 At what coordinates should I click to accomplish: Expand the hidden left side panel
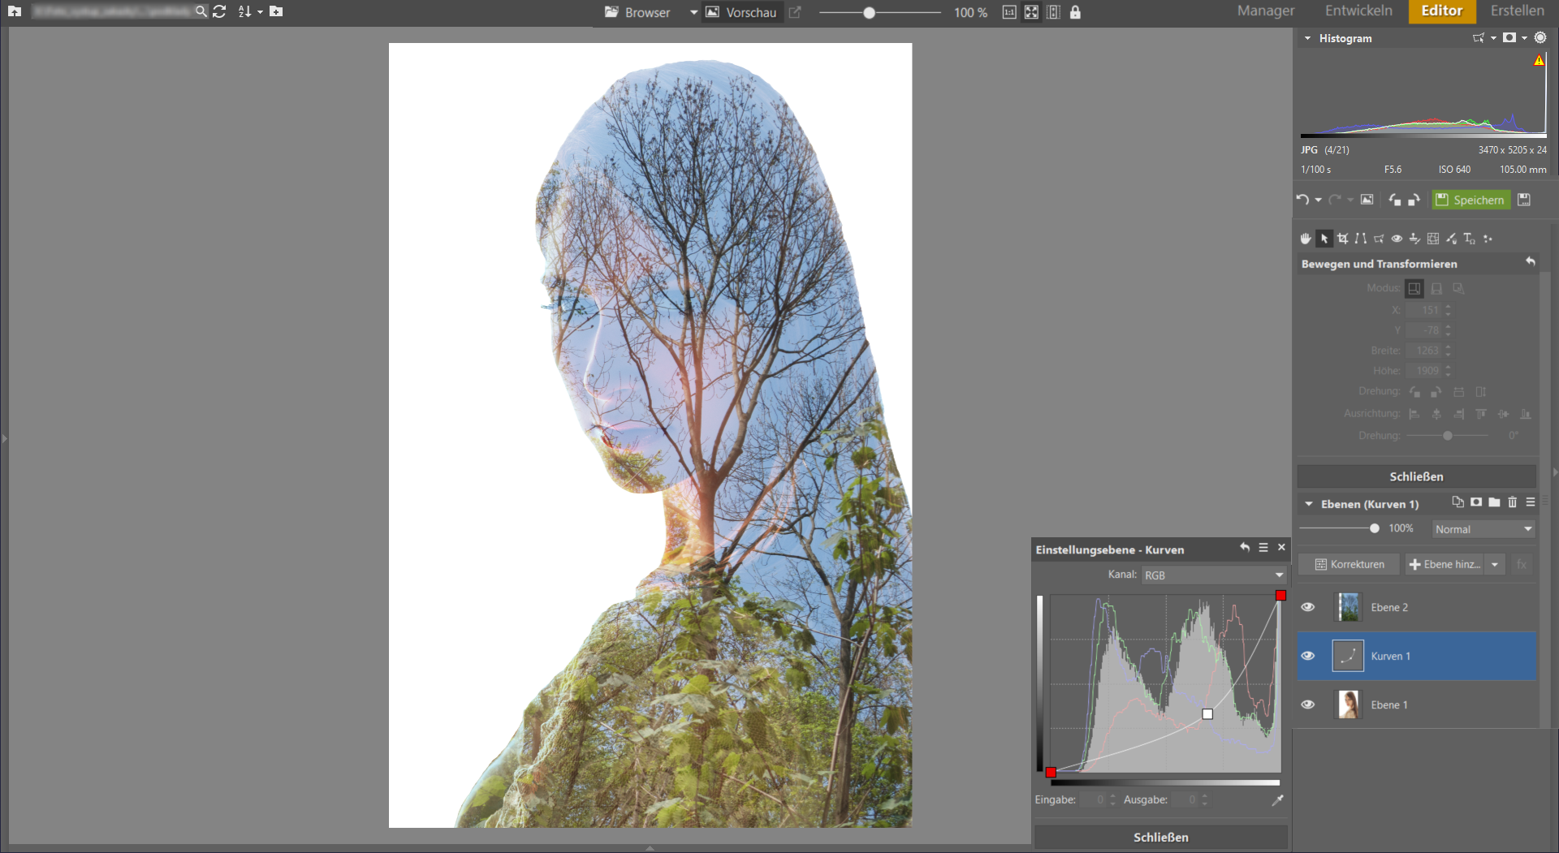[x=4, y=439]
